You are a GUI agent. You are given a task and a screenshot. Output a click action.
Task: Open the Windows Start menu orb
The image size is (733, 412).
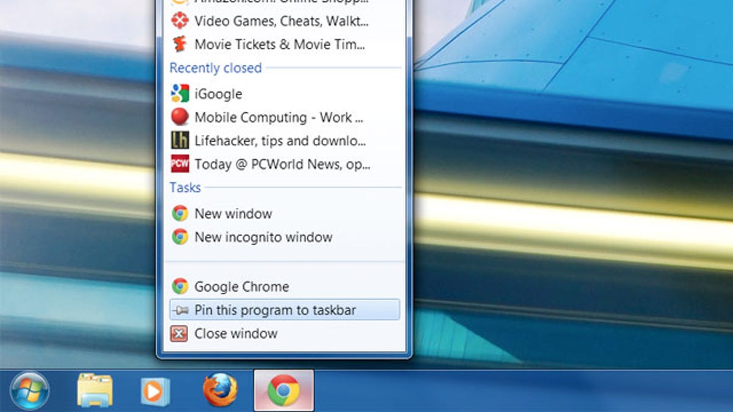(29, 391)
